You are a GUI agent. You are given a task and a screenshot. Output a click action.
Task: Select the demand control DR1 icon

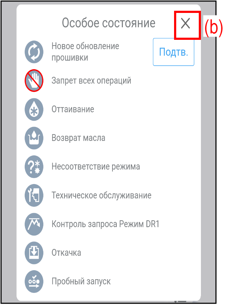34,224
